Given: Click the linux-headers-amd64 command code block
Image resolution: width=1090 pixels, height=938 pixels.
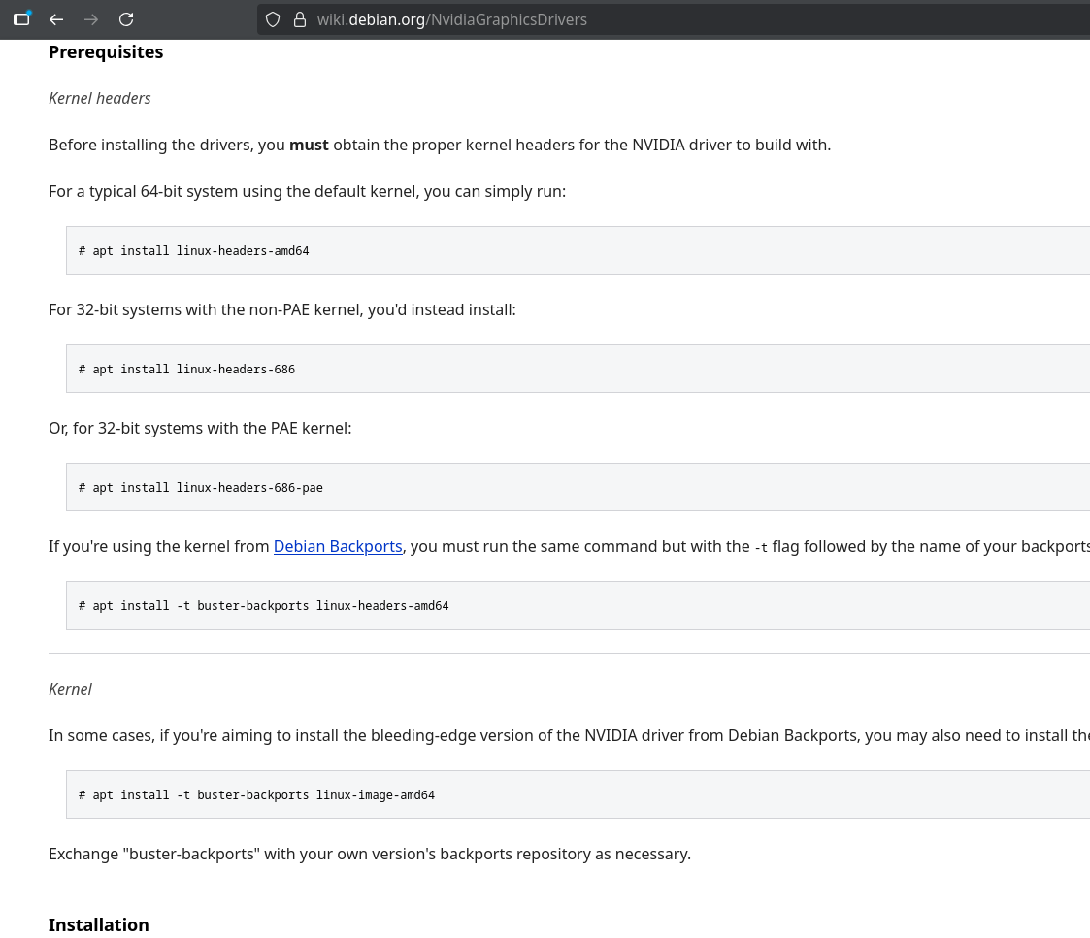Looking at the screenshot, I should pyautogui.click(x=194, y=250).
